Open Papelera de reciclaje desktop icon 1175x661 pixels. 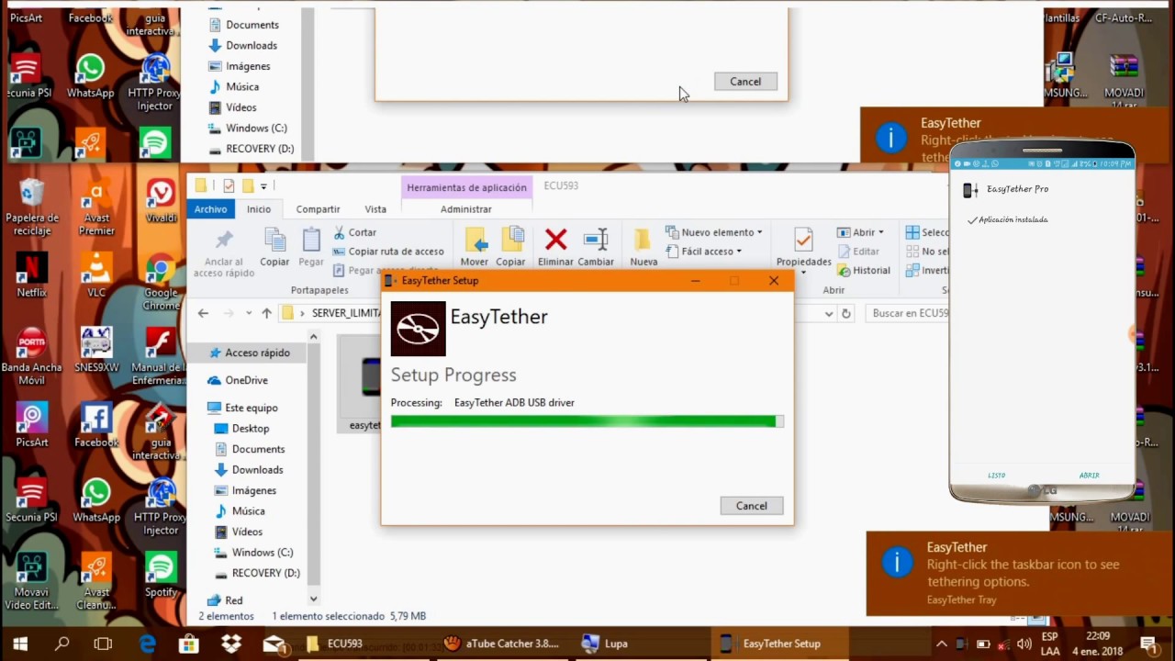click(32, 207)
